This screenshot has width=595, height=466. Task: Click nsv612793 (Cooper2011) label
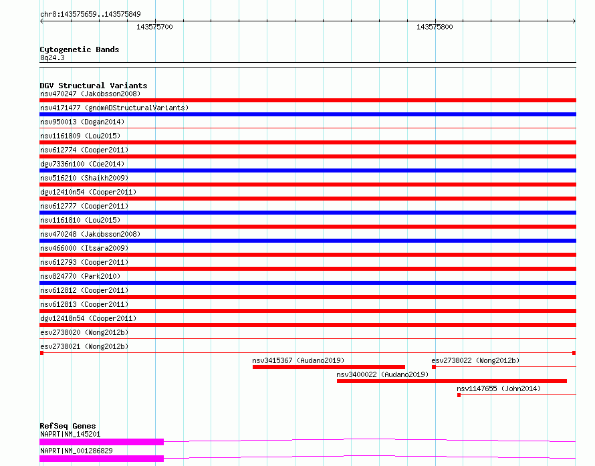coord(84,262)
